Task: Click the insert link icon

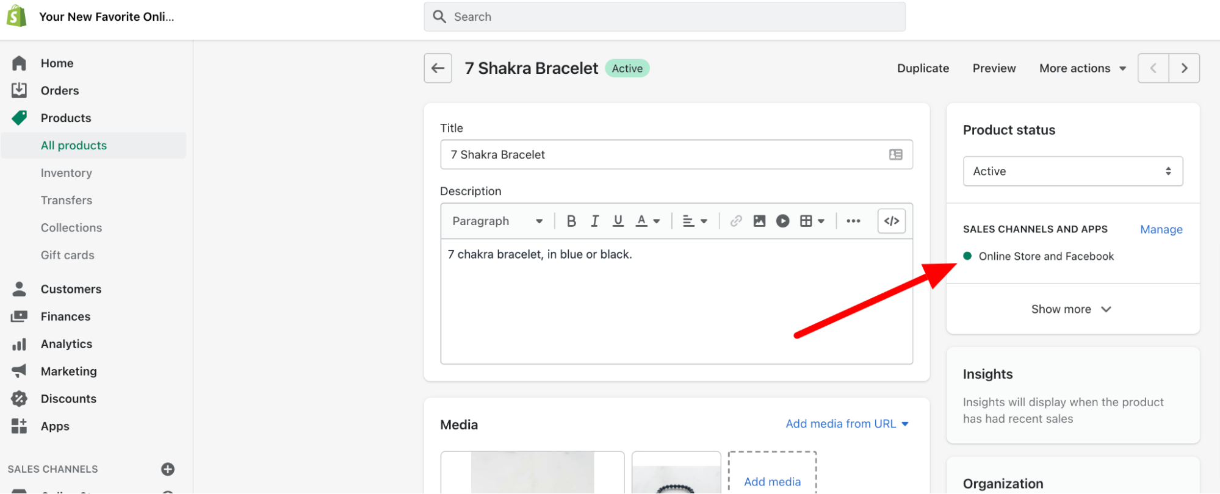Action: (736, 221)
